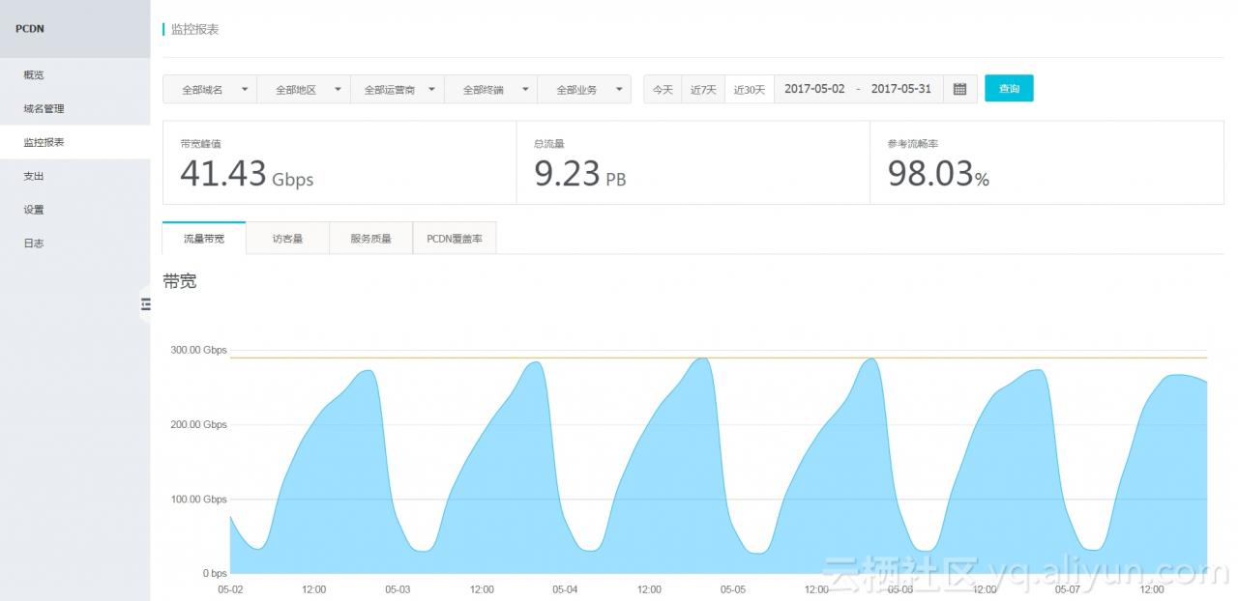Switch the date range to 今天
1238x601 pixels.
(662, 88)
